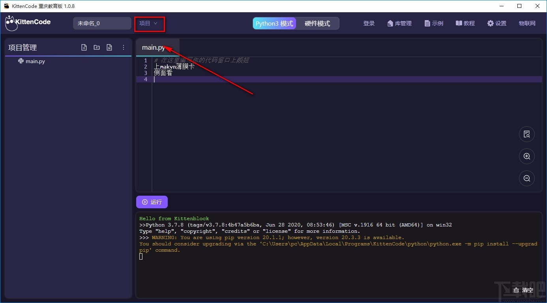Click the 登录 login link
Screen dimensions: 547x303
(x=369, y=23)
